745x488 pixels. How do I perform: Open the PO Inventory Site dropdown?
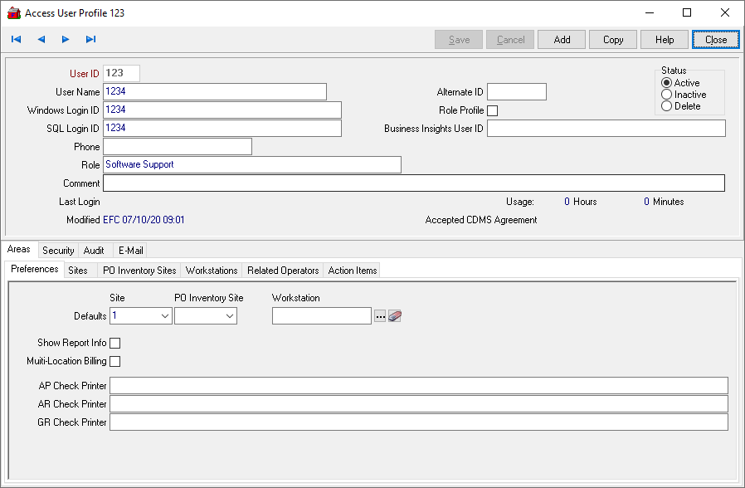[x=229, y=316]
